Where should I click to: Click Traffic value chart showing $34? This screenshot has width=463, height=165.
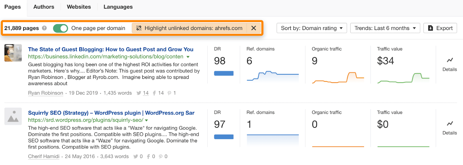click(x=403, y=78)
